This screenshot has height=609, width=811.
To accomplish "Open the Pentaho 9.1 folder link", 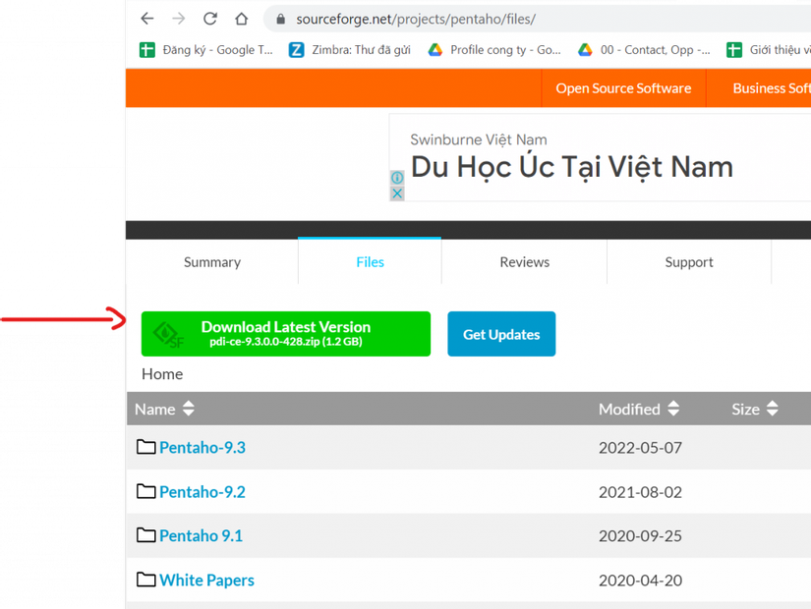I will pos(201,536).
